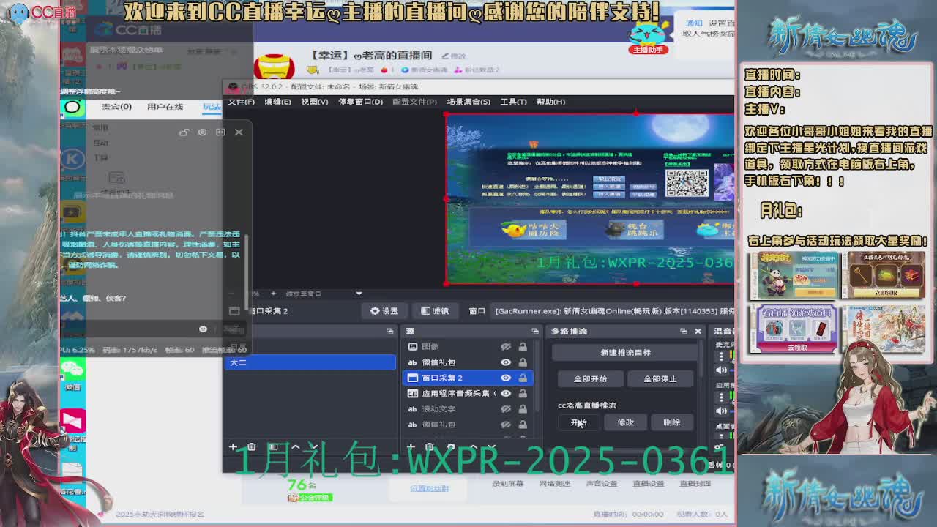Click the lock icon on 窗口采集 2 source
This screenshot has height=527, width=937.
pos(523,378)
